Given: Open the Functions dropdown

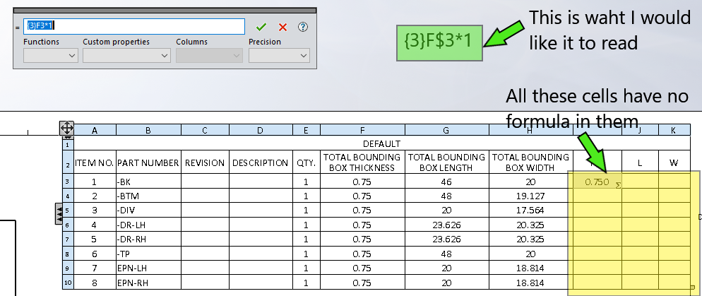Looking at the screenshot, I should coord(50,55).
